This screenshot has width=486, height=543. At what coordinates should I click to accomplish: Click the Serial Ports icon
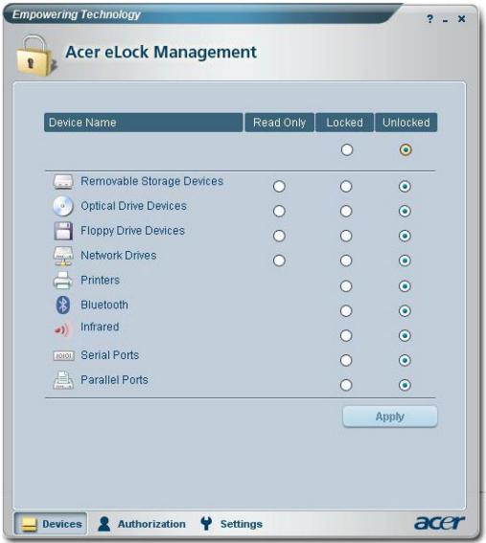[63, 355]
